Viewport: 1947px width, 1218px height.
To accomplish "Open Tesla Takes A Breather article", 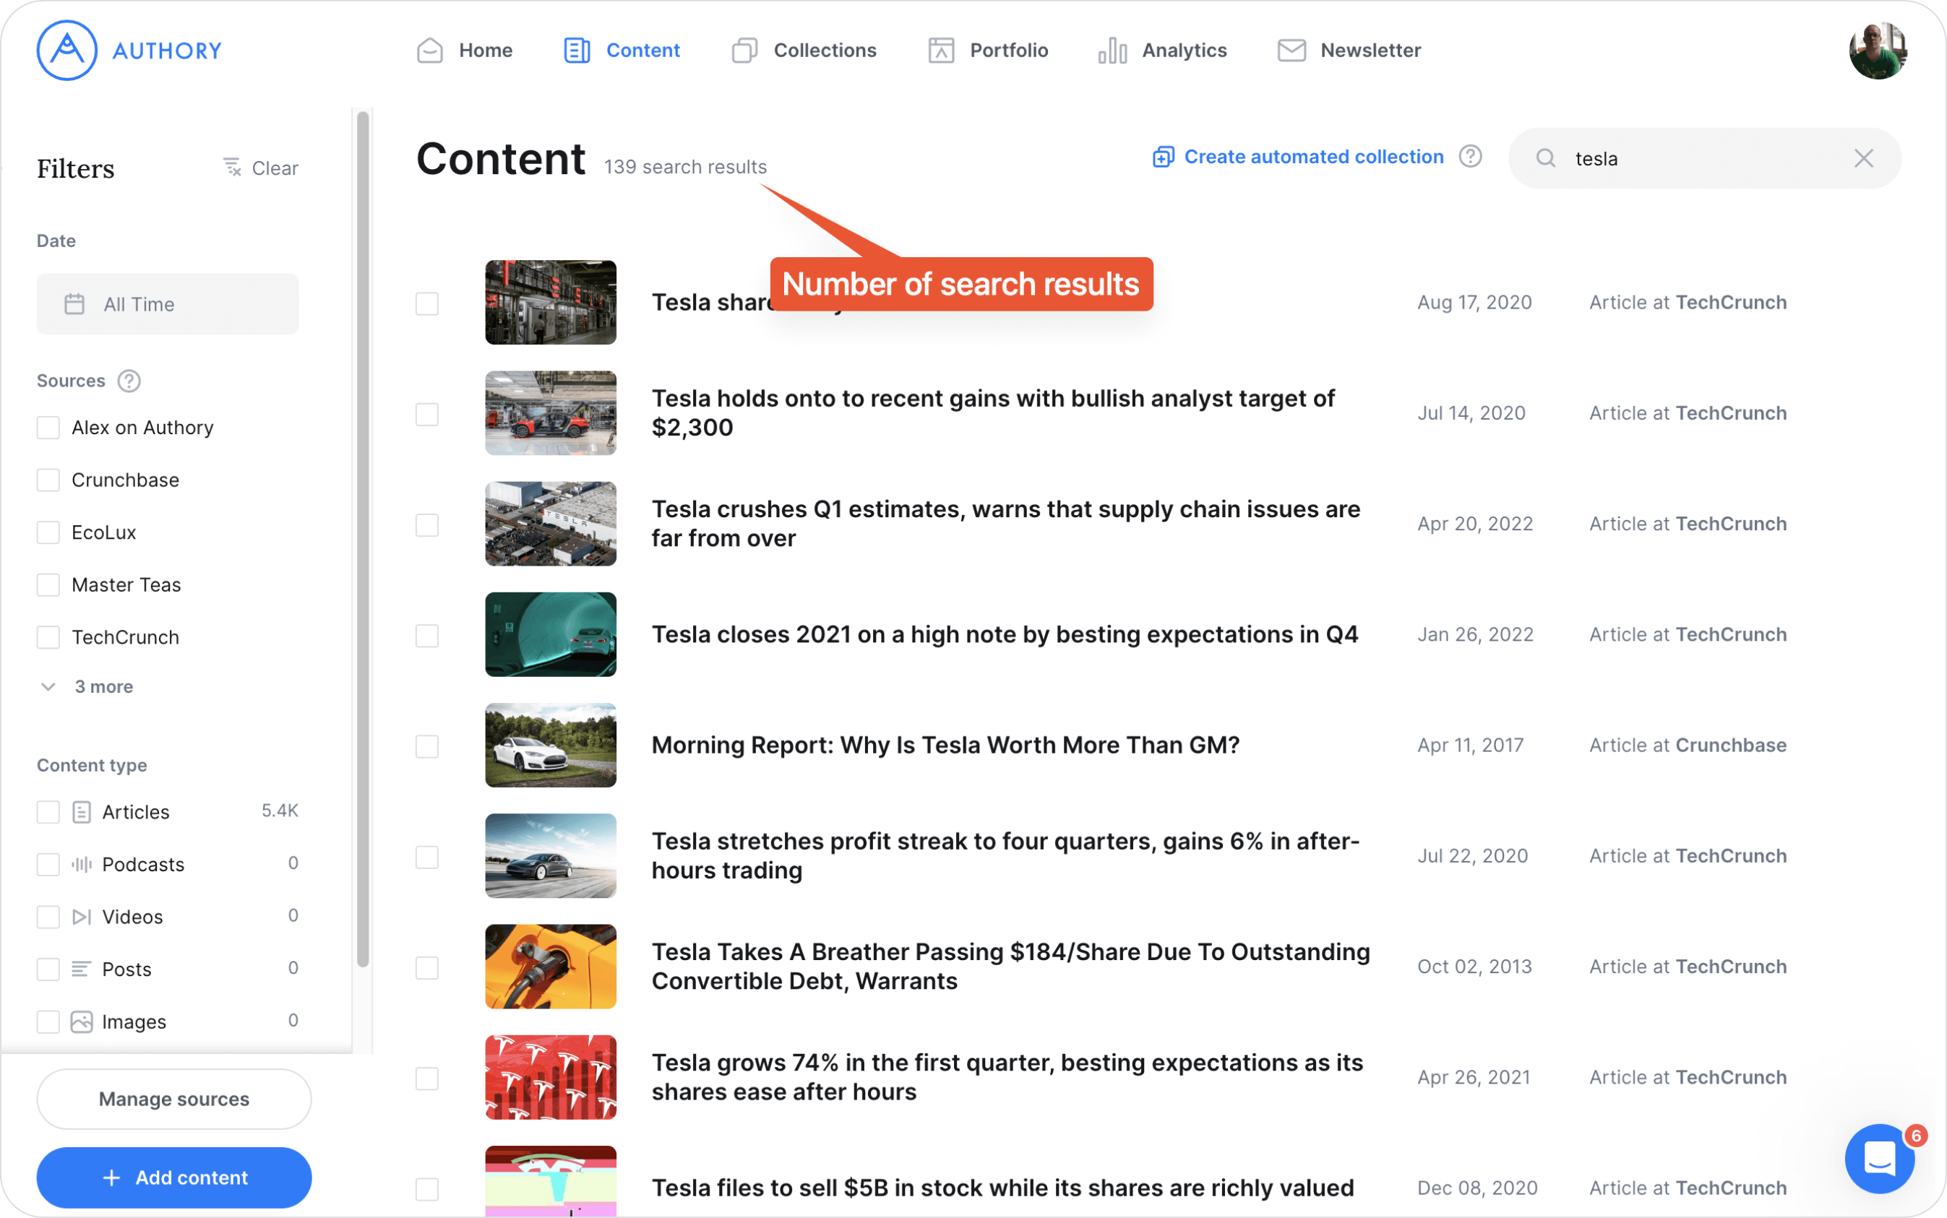I will coord(1010,967).
